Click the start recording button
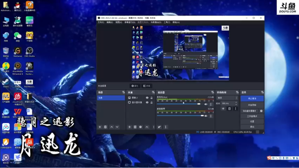The height and width of the screenshot is (168, 299). [x=252, y=105]
